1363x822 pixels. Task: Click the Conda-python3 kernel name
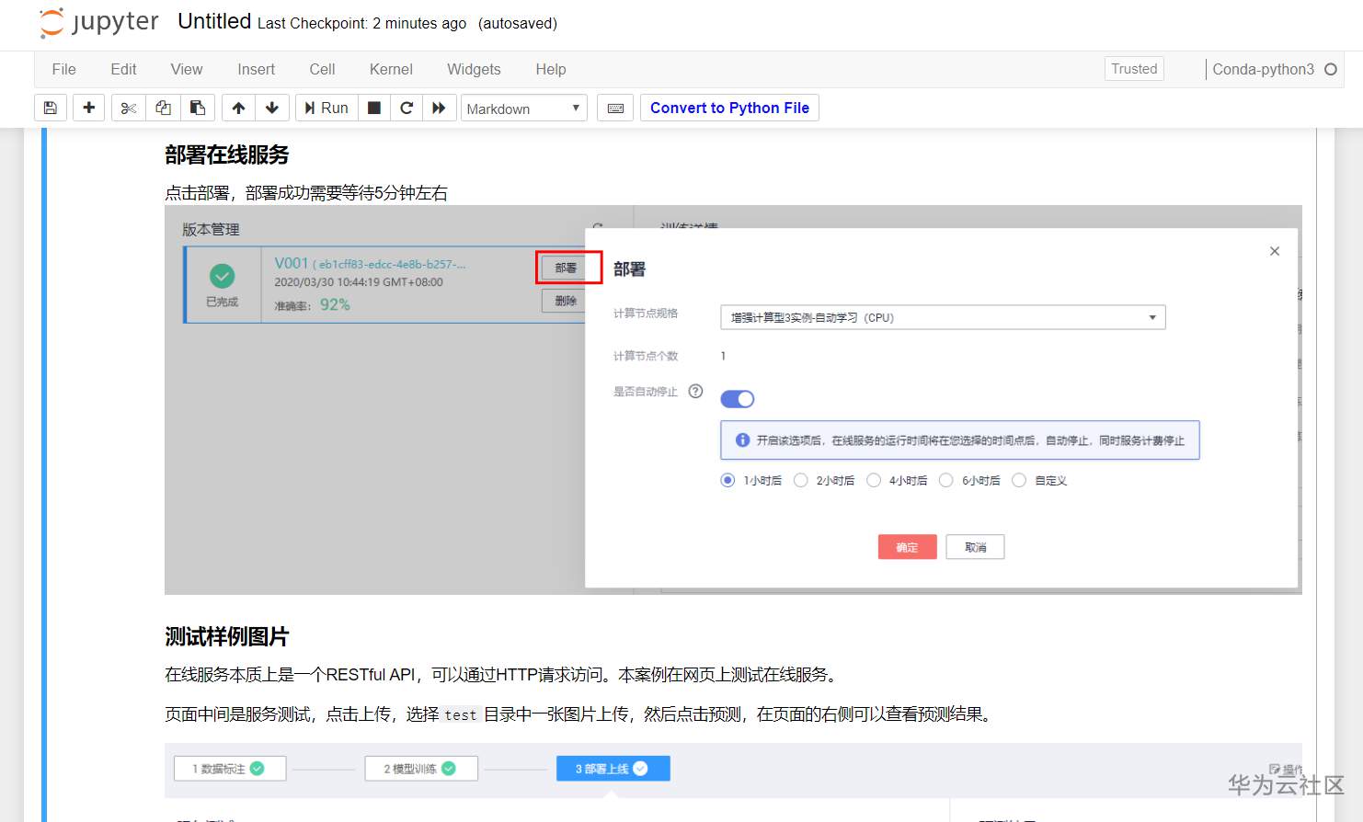1263,69
